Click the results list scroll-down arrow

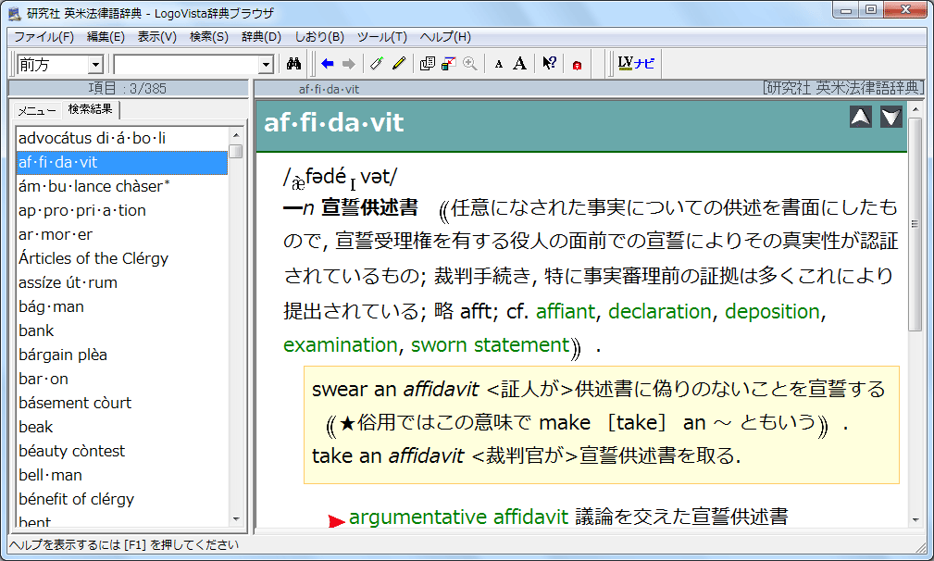point(236,519)
